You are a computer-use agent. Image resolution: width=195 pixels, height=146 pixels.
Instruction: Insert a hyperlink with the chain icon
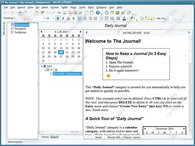pyautogui.click(x=59, y=13)
